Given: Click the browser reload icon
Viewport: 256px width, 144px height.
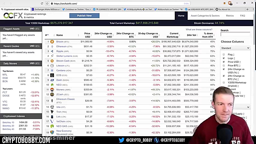Looking at the screenshot, I should [x=42, y=3].
